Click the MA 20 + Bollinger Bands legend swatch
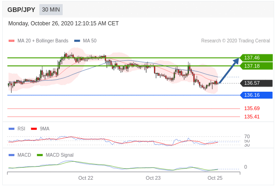 pyautogui.click(x=12, y=41)
